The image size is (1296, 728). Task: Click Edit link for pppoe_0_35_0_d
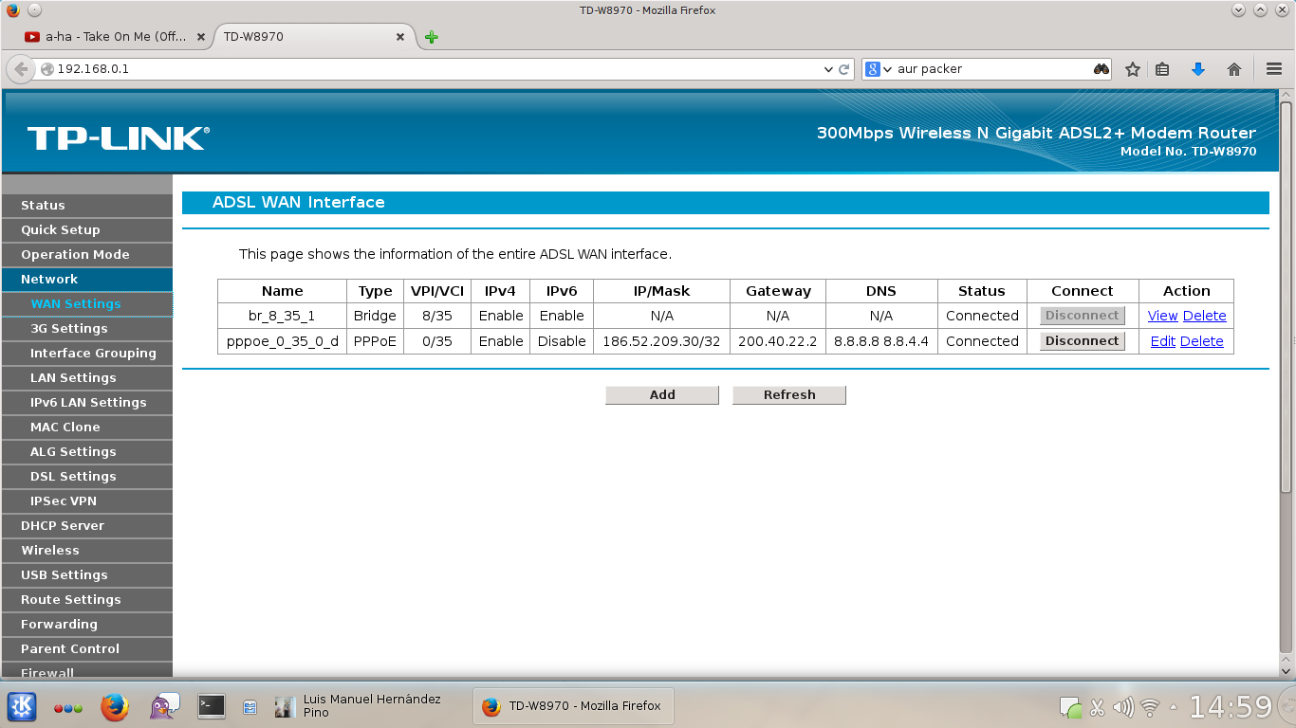(1162, 341)
